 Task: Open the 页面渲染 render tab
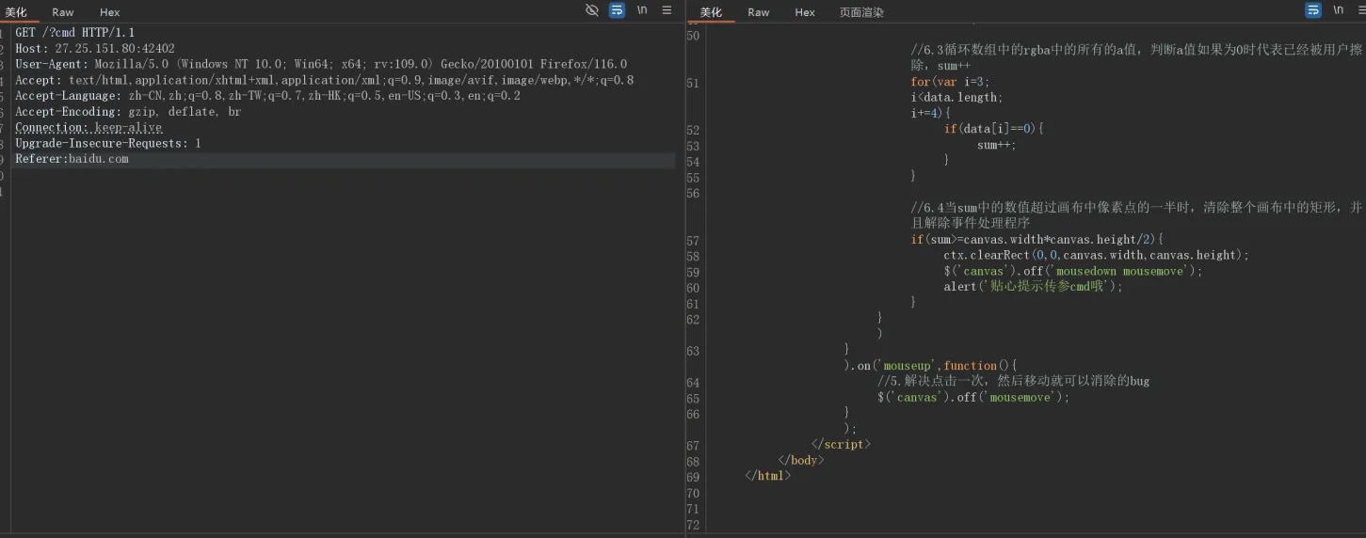tap(861, 12)
